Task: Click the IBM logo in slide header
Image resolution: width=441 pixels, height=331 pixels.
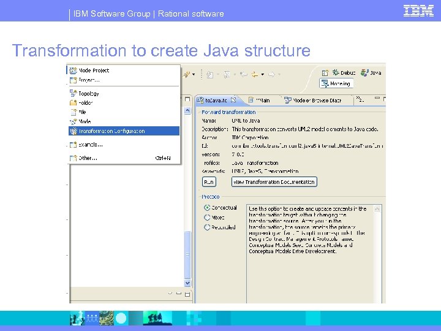Action: pos(418,11)
